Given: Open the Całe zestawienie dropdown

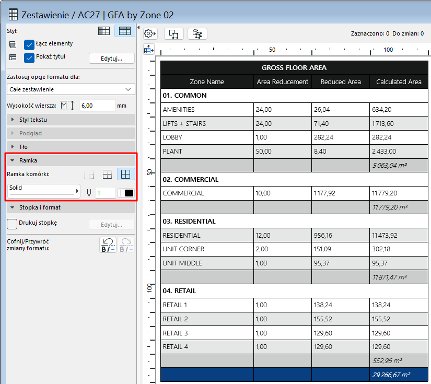Looking at the screenshot, I should click(71, 89).
